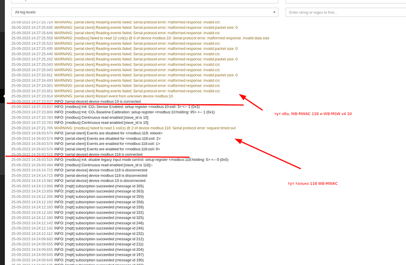Select mqtt subscription succeeded message id 190

pyautogui.click(x=78, y=260)
